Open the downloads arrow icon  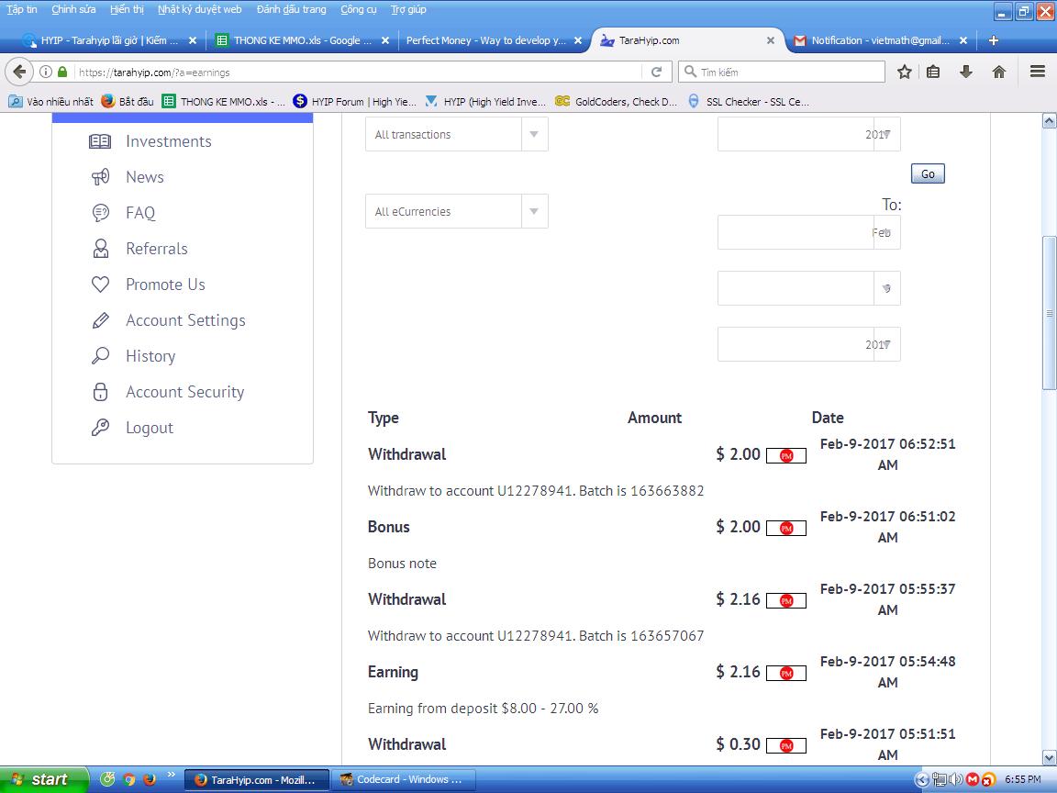[x=966, y=72]
